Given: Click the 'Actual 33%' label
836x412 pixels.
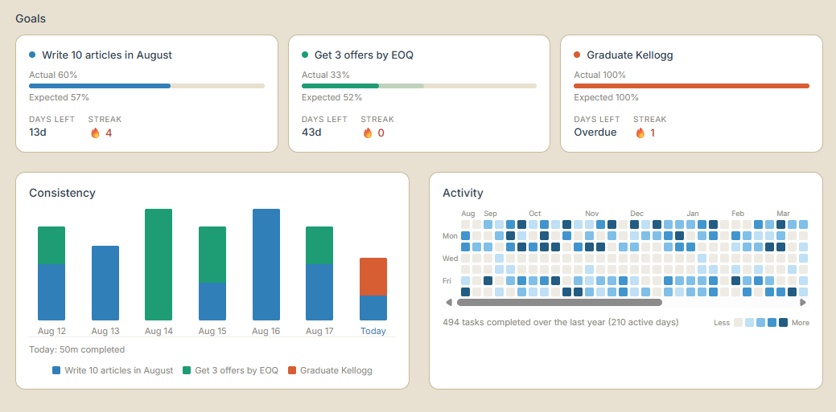Looking at the screenshot, I should 326,75.
